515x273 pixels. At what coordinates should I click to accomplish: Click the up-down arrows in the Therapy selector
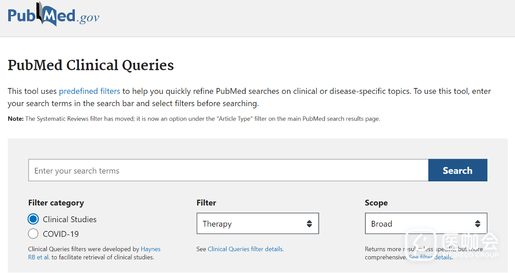click(309, 224)
